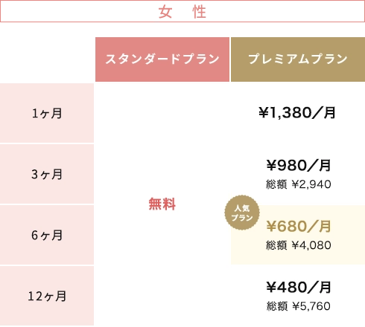Click the 総額 ¥2,940 total text

(299, 184)
